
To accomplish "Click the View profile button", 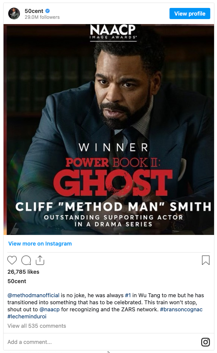I will click(190, 14).
